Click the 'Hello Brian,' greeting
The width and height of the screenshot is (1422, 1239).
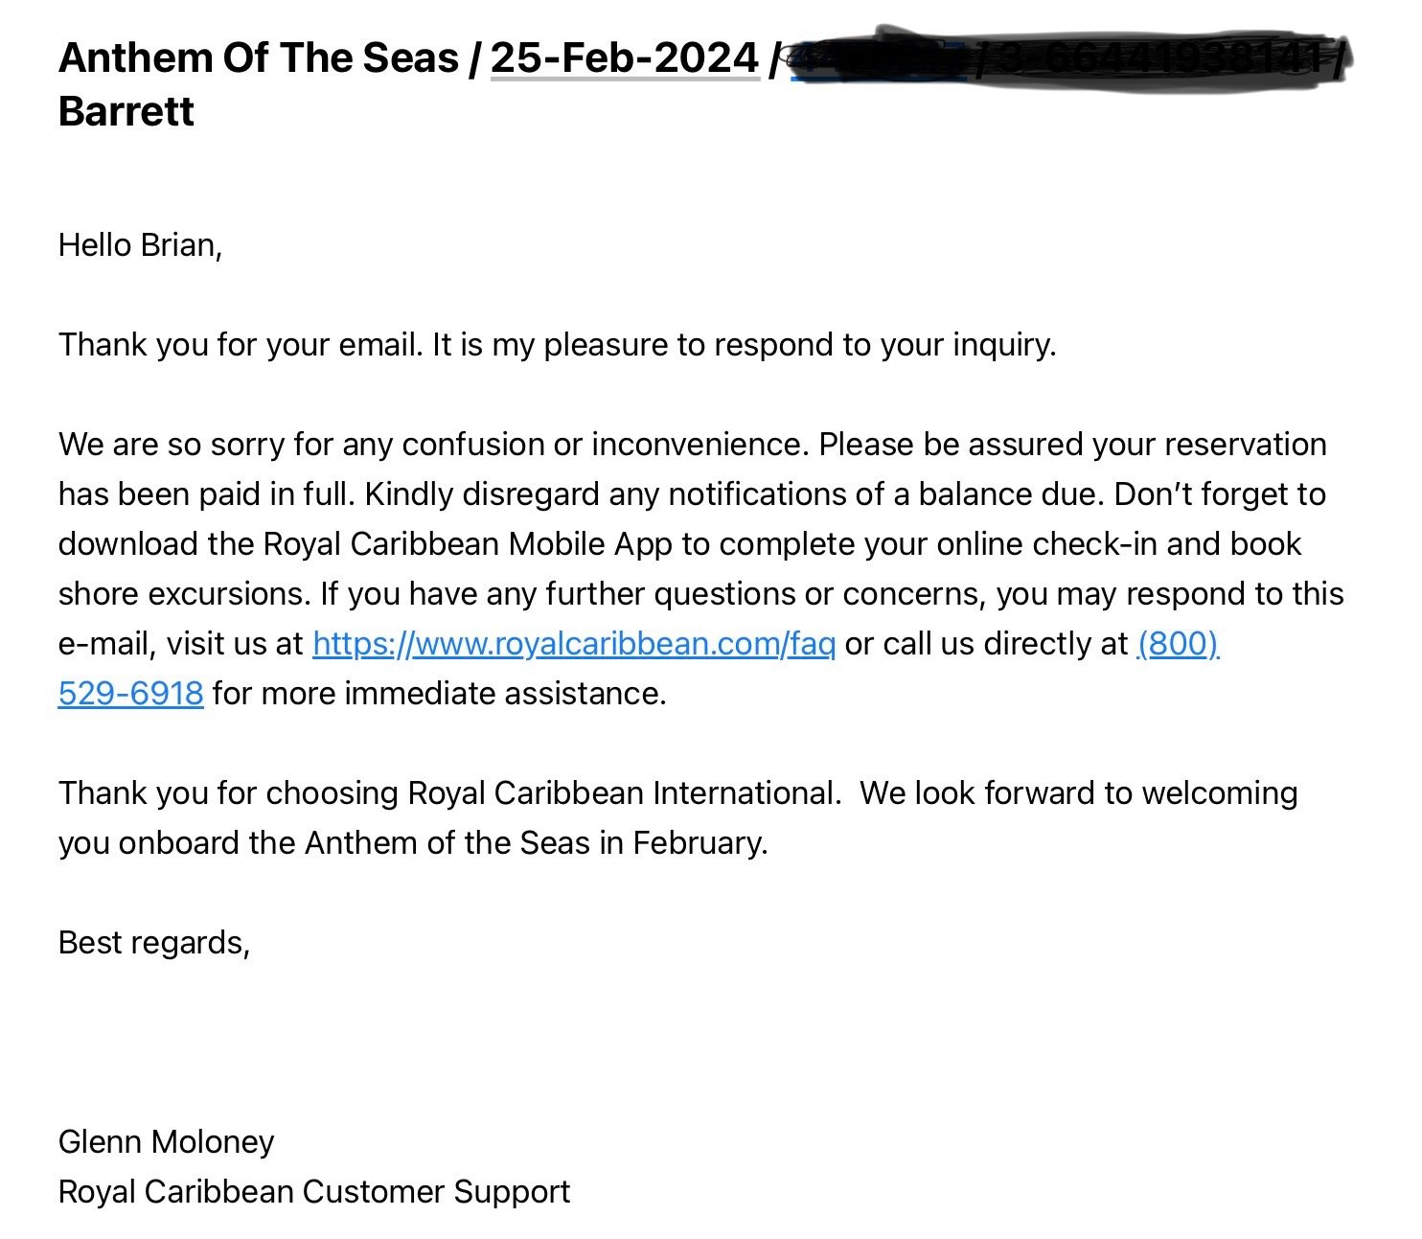click(x=141, y=245)
